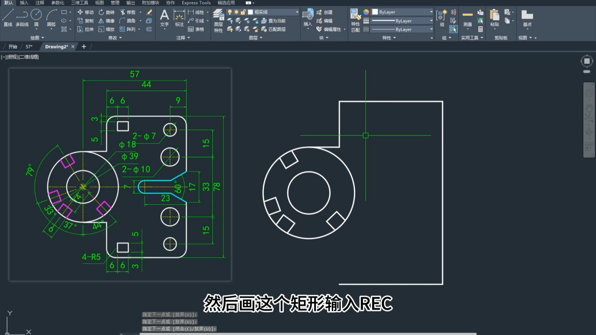This screenshot has width=596, height=335.
Task: Click the Hatch draw icon
Action: click(64, 29)
